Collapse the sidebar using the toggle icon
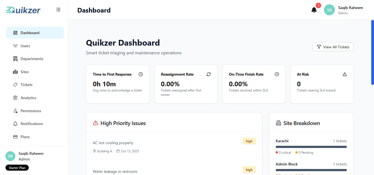Screen dimensions: 374x175 [x=58, y=10]
